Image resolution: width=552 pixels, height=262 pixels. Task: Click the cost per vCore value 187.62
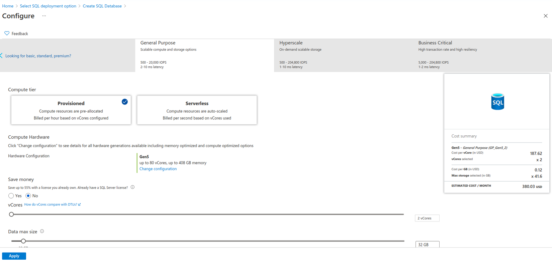coord(536,153)
